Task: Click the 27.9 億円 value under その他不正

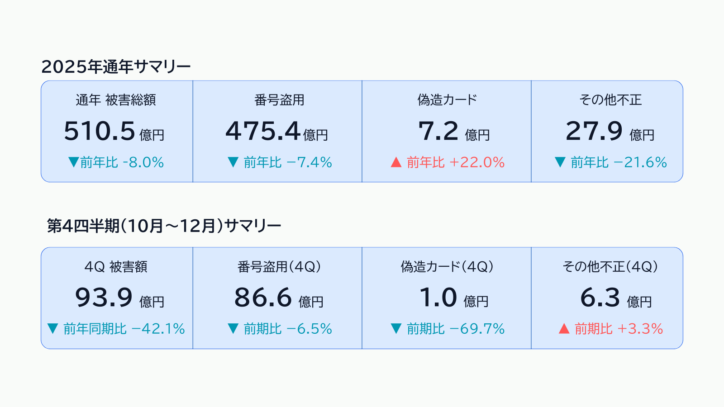Action: click(x=610, y=131)
